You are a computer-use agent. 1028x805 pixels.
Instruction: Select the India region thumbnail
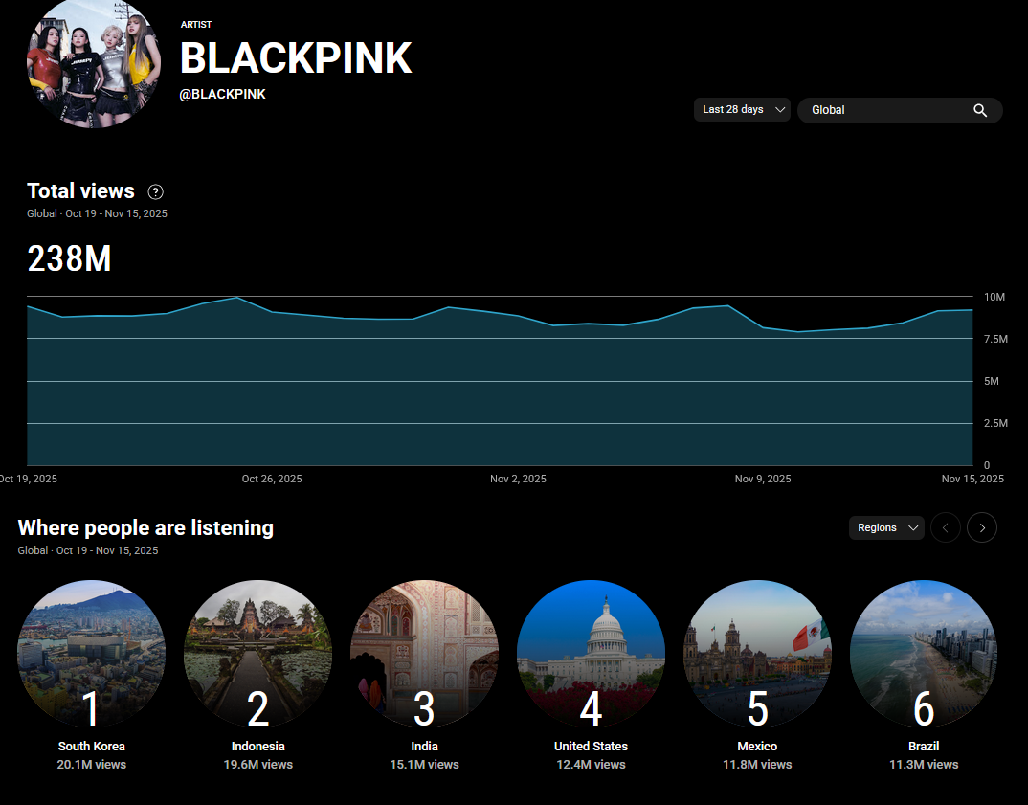coord(424,654)
